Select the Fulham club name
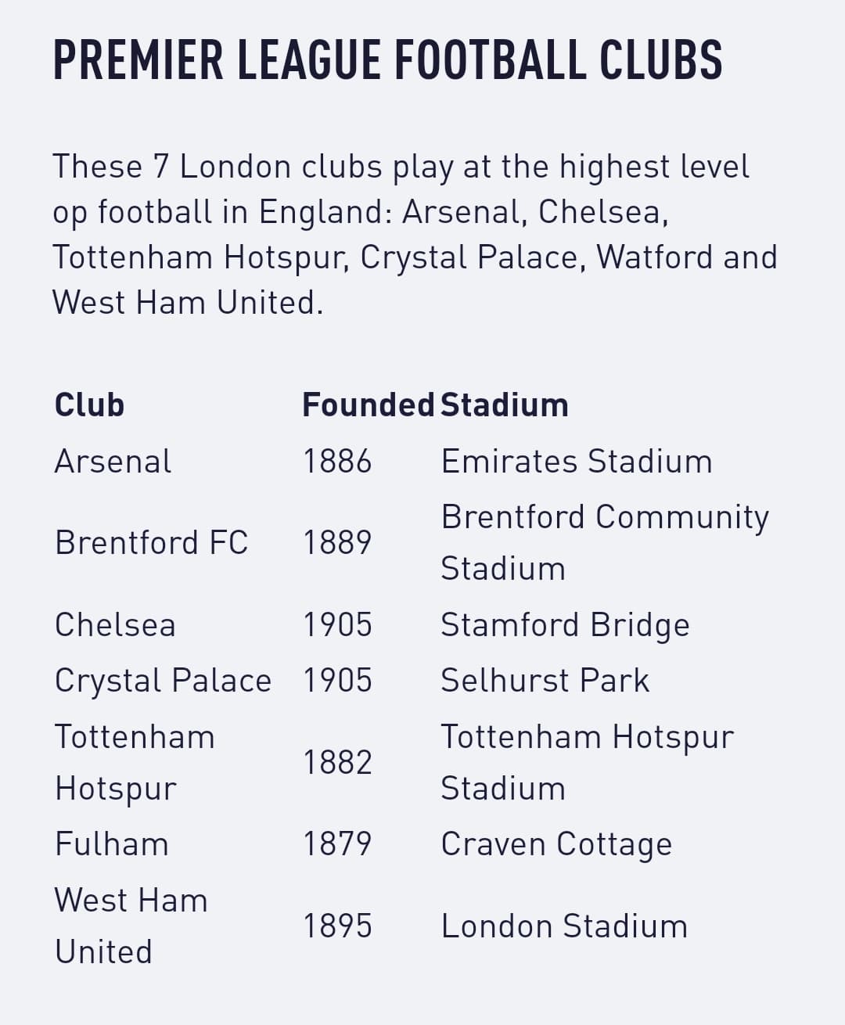This screenshot has height=1025, width=845. coord(111,844)
